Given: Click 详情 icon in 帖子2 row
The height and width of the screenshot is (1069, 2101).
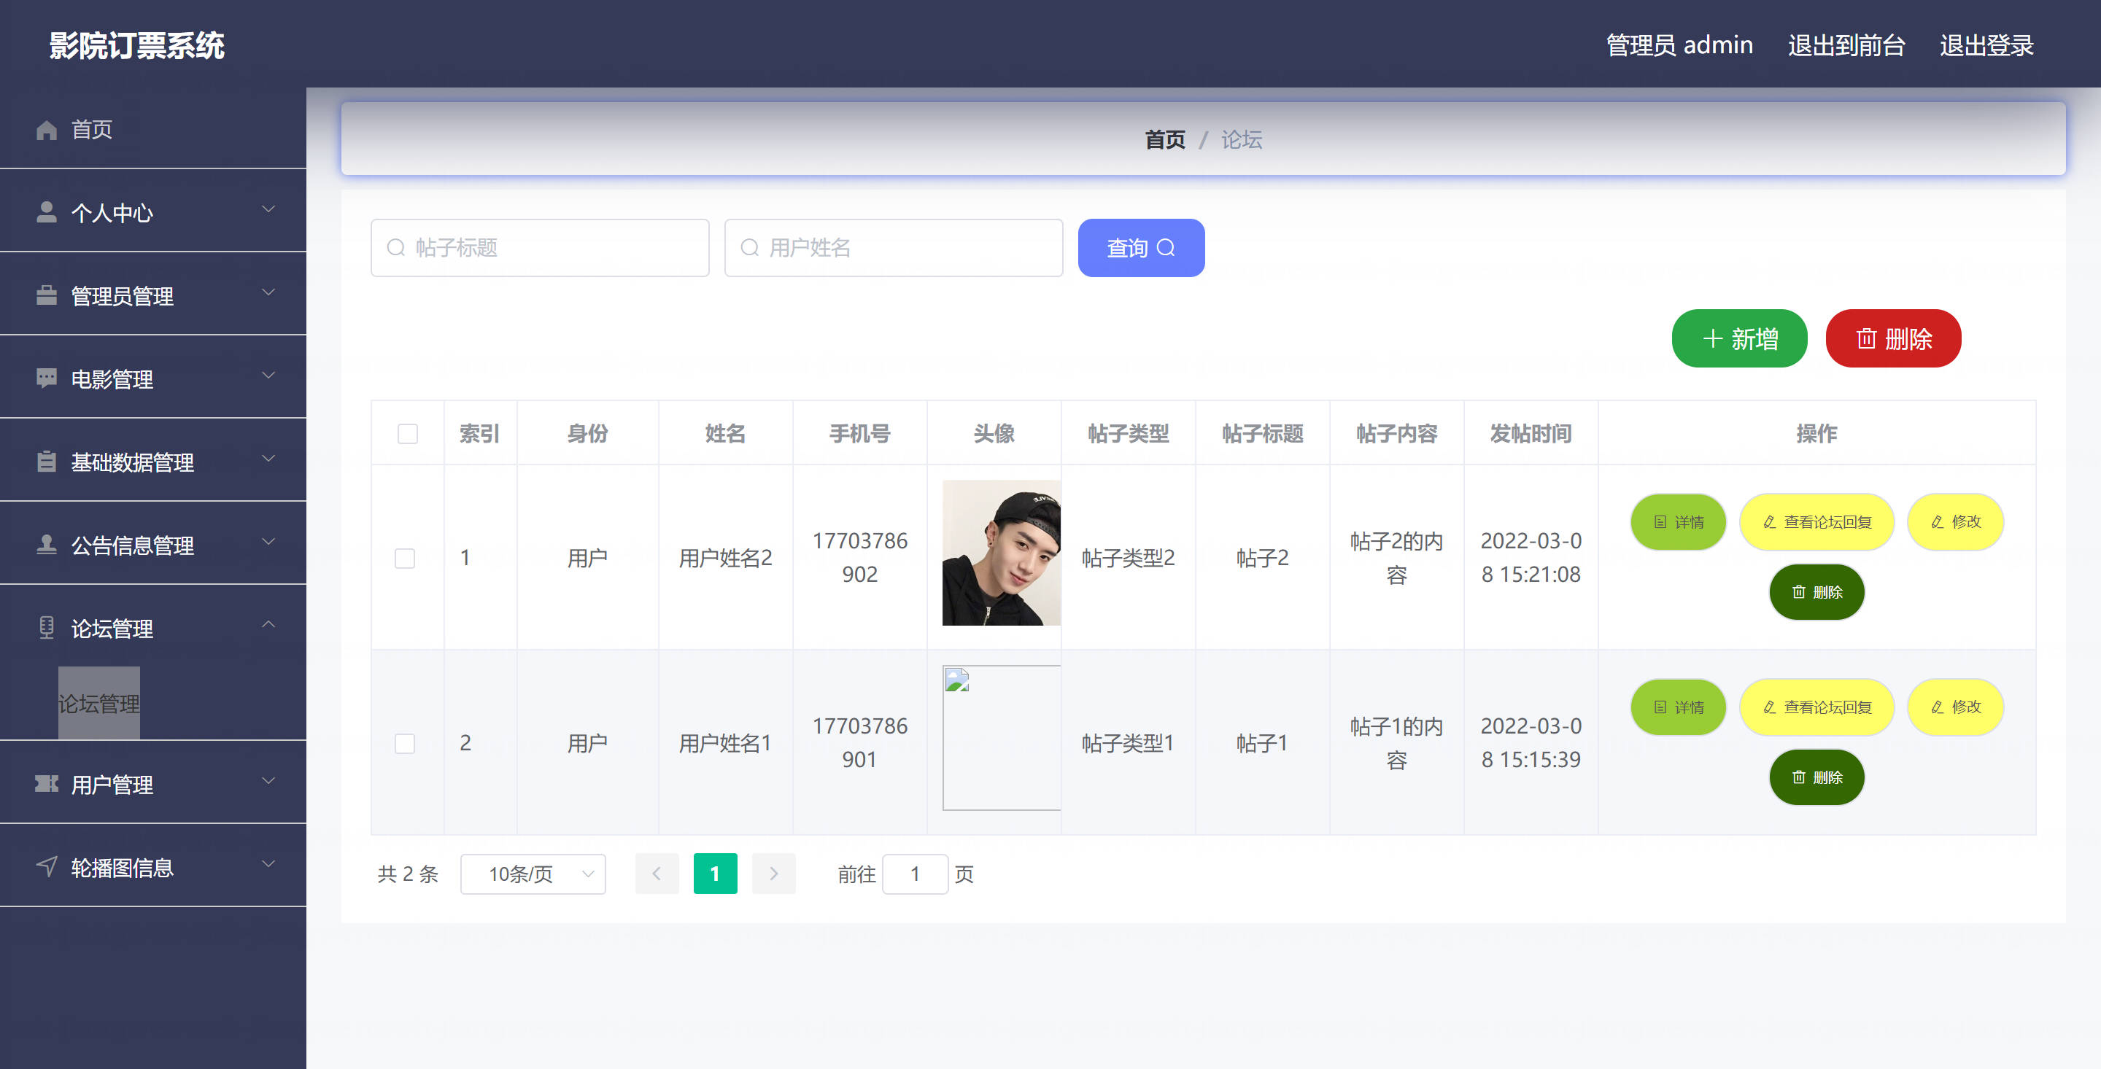Looking at the screenshot, I should (x=1660, y=522).
